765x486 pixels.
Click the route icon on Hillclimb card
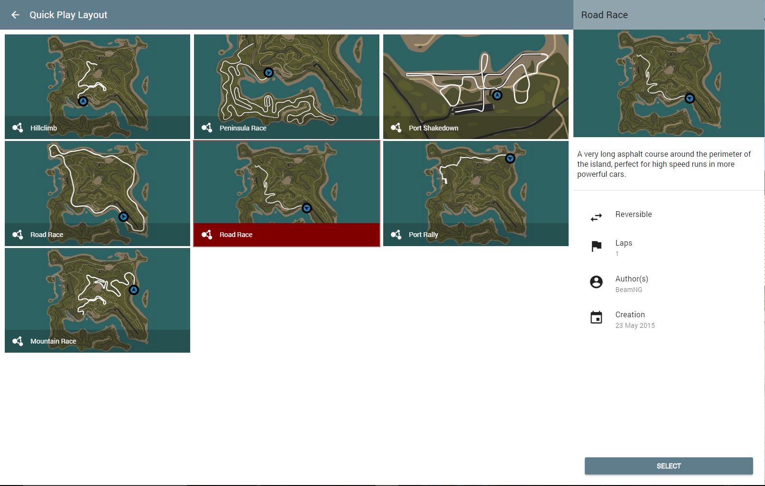click(18, 128)
